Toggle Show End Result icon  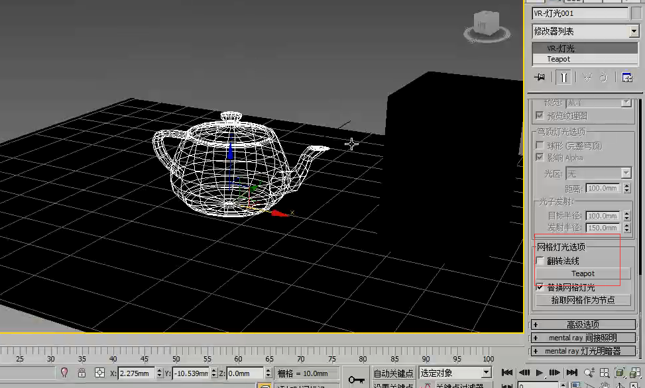pos(563,77)
